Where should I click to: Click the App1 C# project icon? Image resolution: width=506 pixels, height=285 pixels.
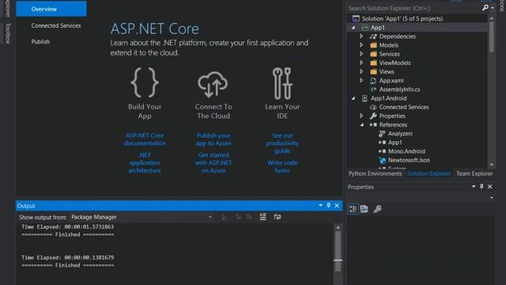coord(364,28)
